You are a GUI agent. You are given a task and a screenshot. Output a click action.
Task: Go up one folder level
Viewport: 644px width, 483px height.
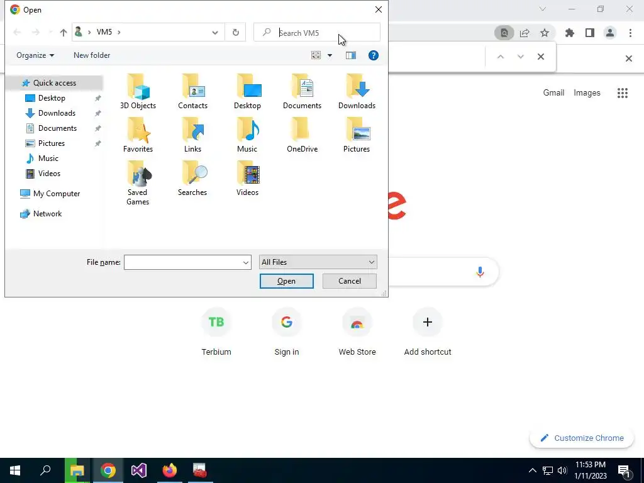click(64, 33)
